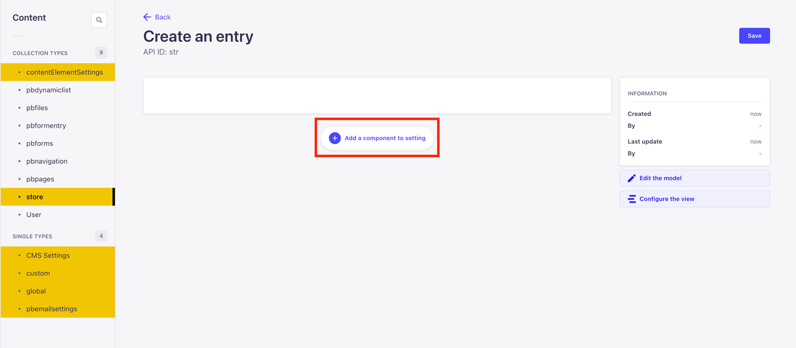The width and height of the screenshot is (796, 348).
Task: Select the pbemailsettings single type
Action: (52, 308)
